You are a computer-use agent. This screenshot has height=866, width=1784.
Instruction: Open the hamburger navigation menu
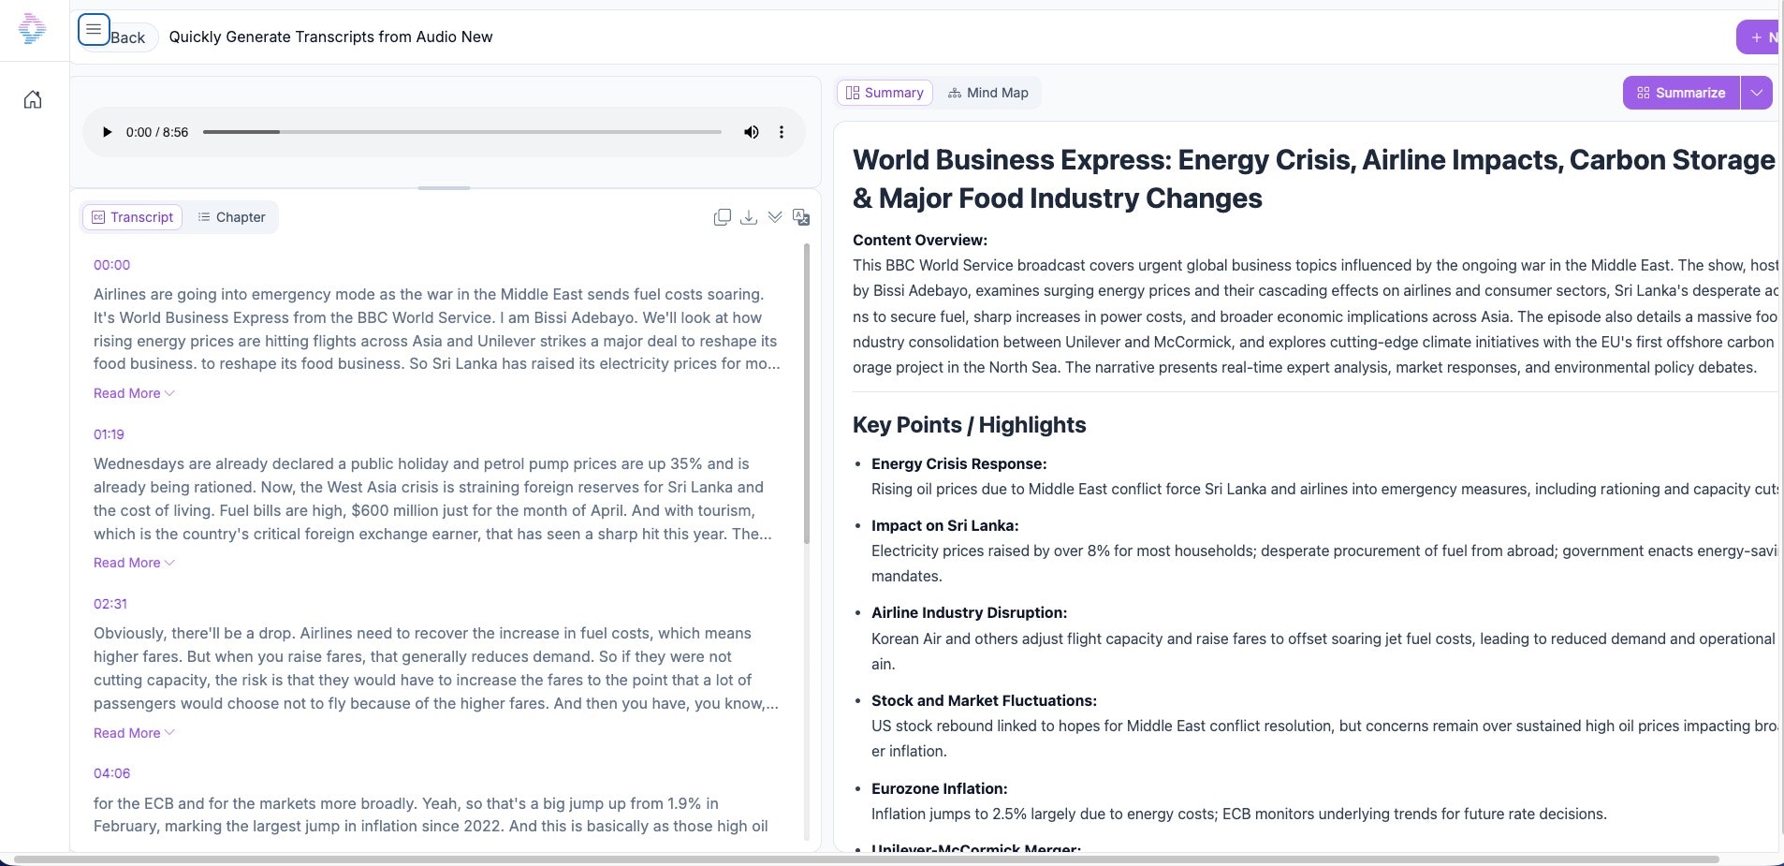pos(93,29)
